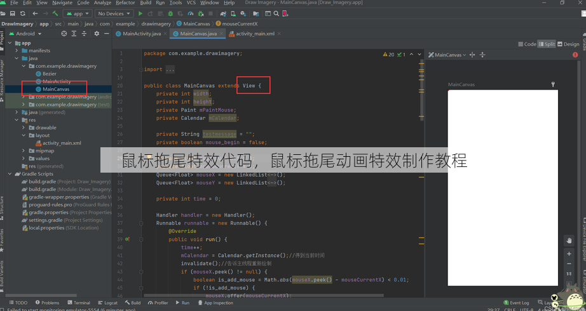Click the Sync Project with Gradle Files icon
Viewport: 586px width, 311px height.
223,13
